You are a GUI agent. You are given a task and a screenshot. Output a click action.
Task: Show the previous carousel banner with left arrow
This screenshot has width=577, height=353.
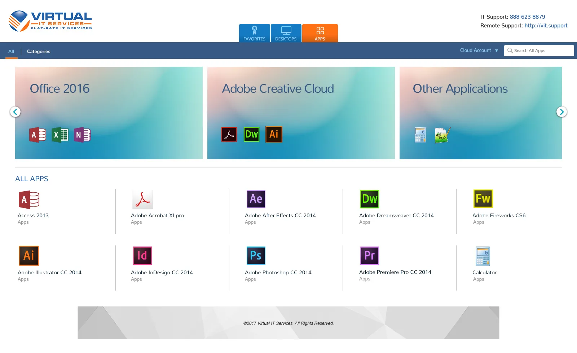point(15,112)
